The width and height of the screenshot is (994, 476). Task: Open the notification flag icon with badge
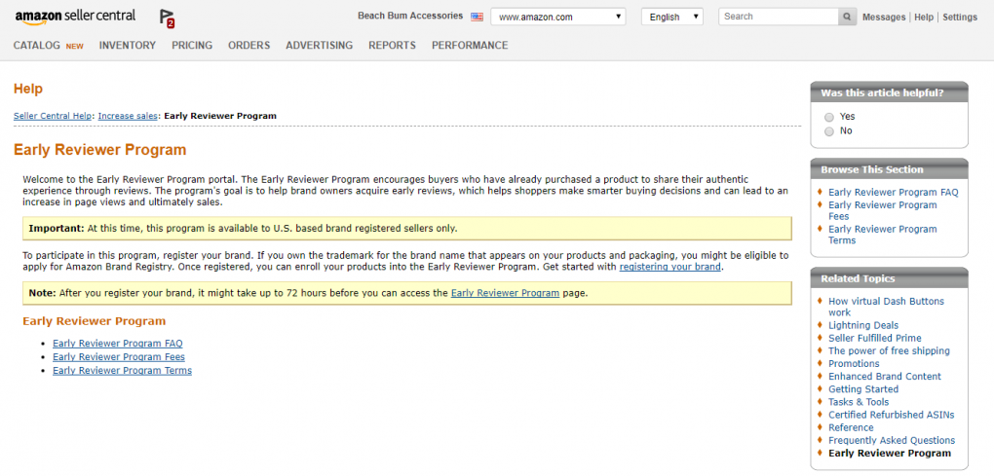[167, 19]
